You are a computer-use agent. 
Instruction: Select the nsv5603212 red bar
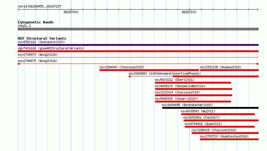tap(193, 83)
